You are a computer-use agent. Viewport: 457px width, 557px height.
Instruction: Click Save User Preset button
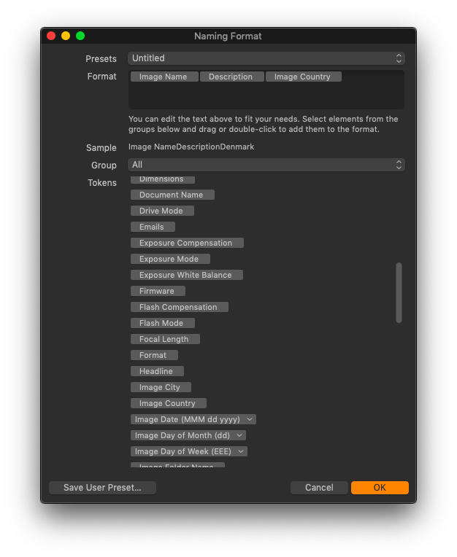tap(102, 488)
